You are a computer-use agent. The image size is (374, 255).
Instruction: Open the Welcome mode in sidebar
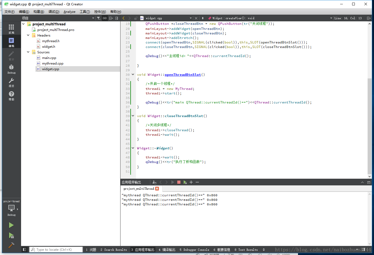pyautogui.click(x=11, y=29)
